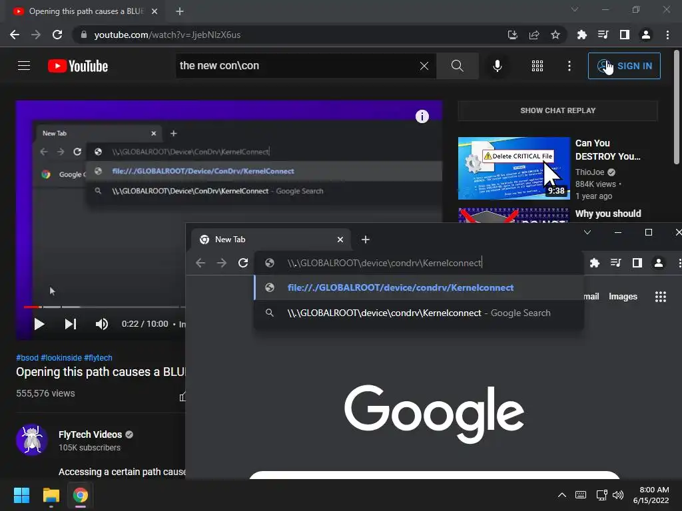Image resolution: width=682 pixels, height=511 pixels.
Task: Click the #bsod hashtag link
Action: pos(27,357)
